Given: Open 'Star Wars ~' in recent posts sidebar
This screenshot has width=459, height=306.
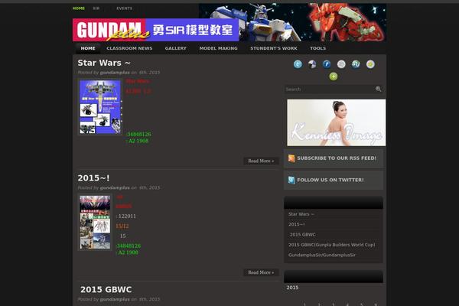Looking at the screenshot, I should point(301,214).
